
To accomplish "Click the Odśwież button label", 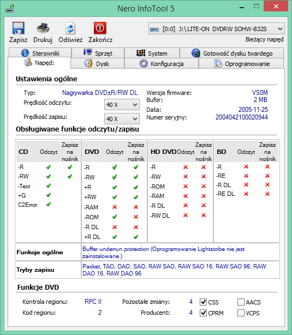I will pos(70,40).
